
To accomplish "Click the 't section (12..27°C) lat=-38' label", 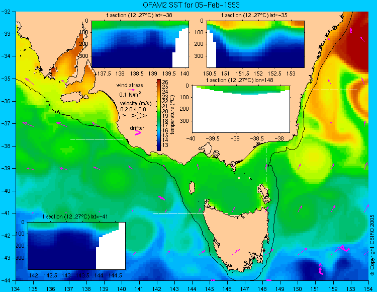I will pos(139,15).
